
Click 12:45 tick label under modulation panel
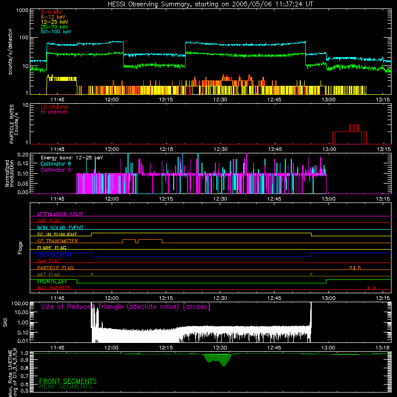[274, 199]
